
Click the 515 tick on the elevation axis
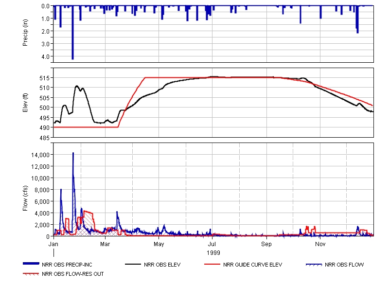(x=44, y=78)
